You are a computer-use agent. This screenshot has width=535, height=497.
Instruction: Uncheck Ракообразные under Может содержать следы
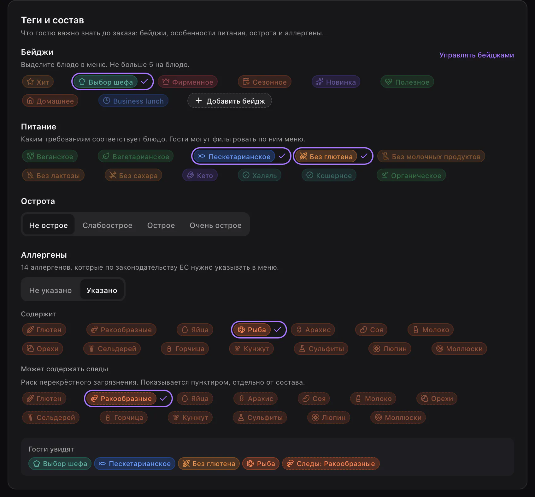tap(128, 398)
